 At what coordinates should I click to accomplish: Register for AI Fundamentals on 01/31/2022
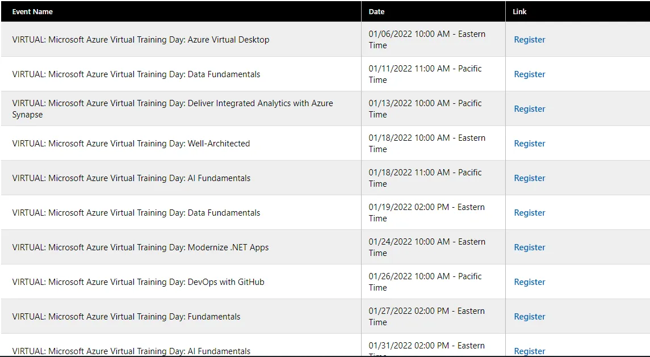pyautogui.click(x=529, y=351)
